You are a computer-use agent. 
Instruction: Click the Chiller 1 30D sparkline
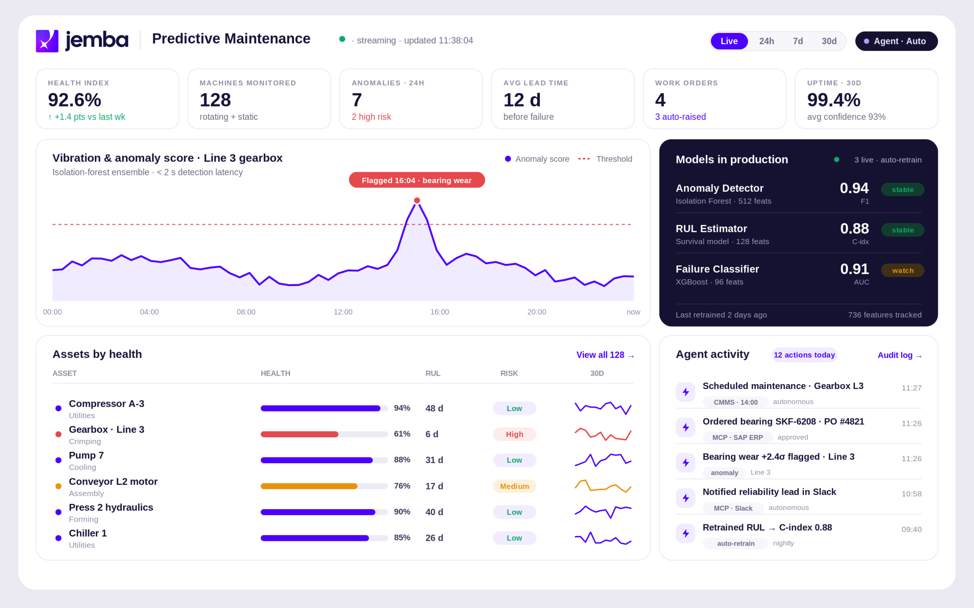(603, 538)
